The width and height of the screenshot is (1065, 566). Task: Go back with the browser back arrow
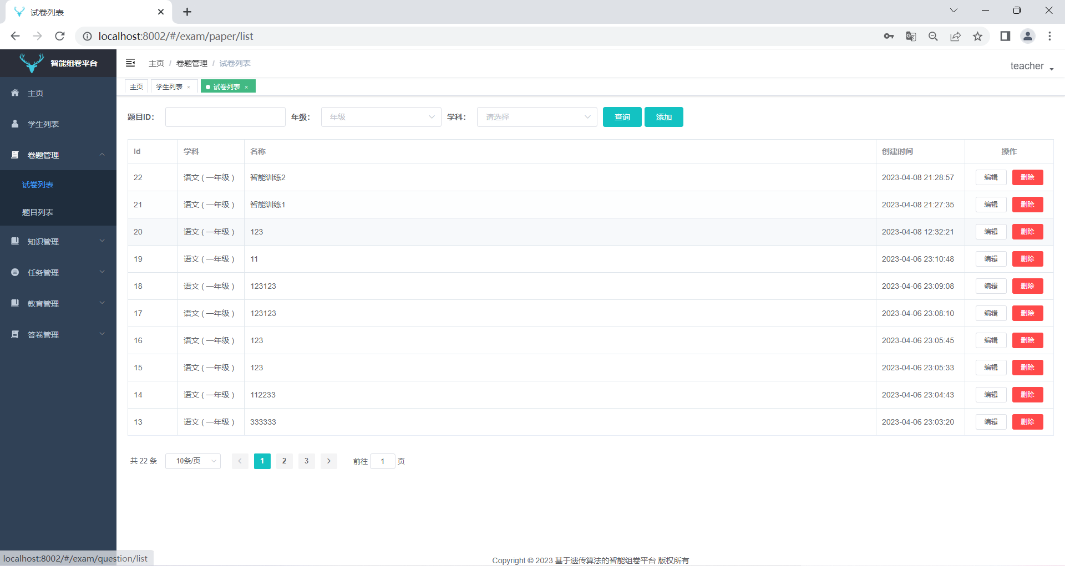point(15,36)
